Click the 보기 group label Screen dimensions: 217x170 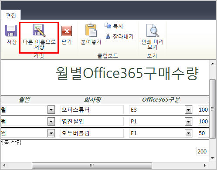[x=152, y=56]
